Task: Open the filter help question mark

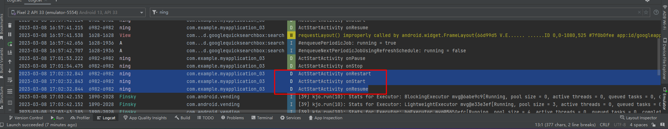Action: coord(656,12)
